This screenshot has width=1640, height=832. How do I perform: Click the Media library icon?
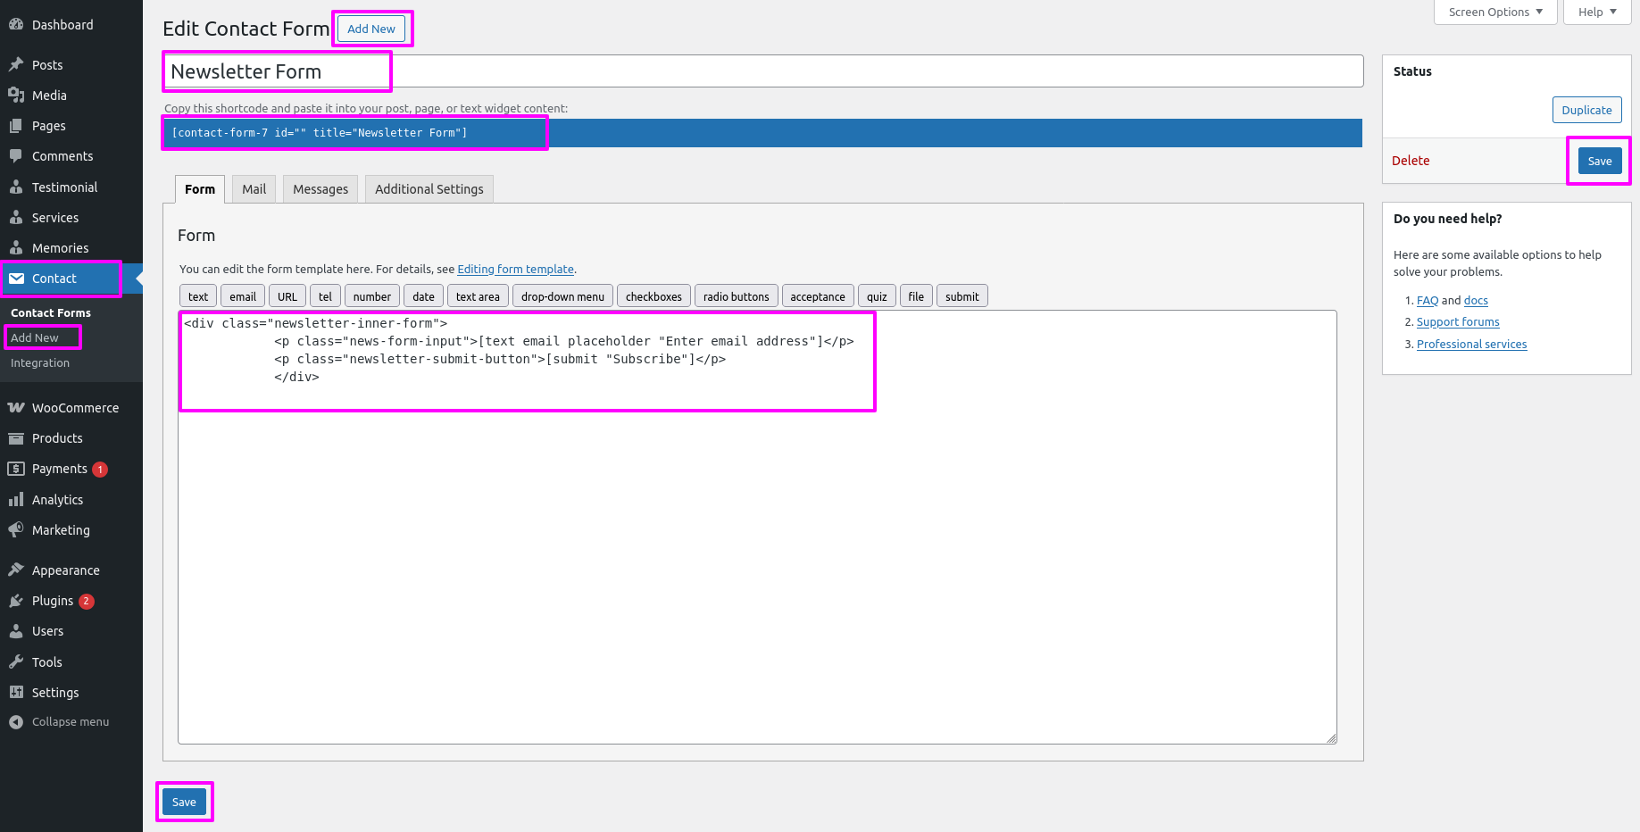(x=16, y=96)
